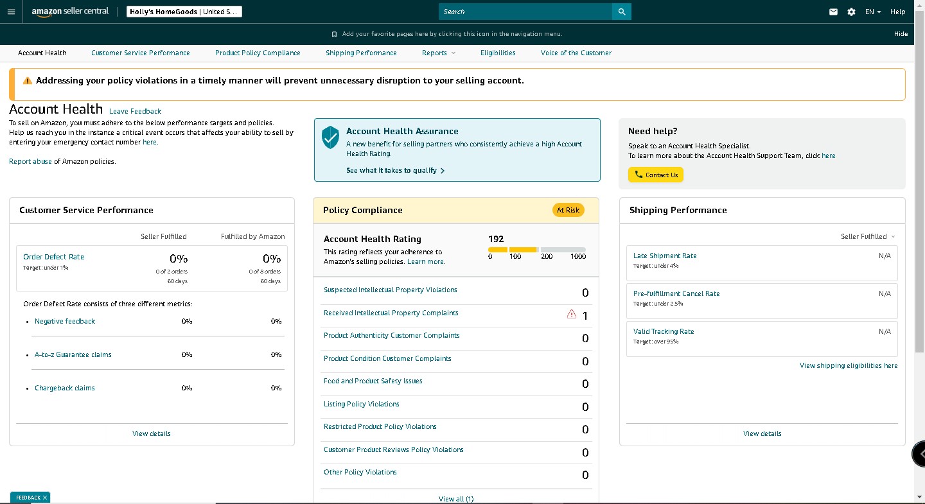Open the messages envelope icon
Screen dimensions: 925x504
(x=833, y=12)
